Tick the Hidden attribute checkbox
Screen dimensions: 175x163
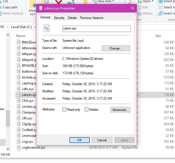click(86, 109)
